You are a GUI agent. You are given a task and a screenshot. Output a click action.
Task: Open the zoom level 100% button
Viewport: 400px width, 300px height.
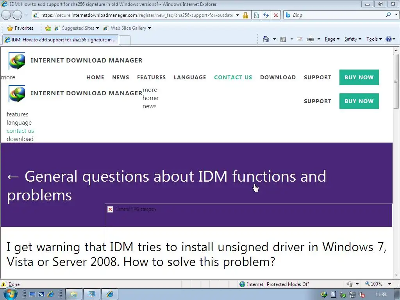point(374,284)
